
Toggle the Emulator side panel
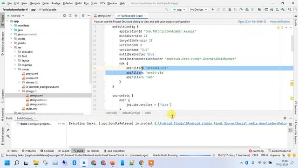click(296, 108)
